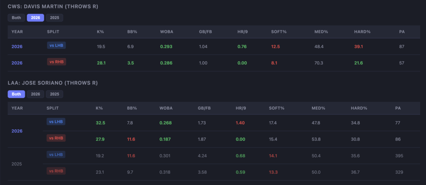Click the vs LHB badge in Martin's table
The image size is (426, 185).
[x=56, y=45]
